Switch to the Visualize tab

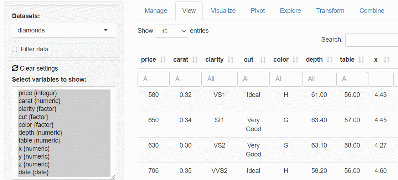[223, 11]
